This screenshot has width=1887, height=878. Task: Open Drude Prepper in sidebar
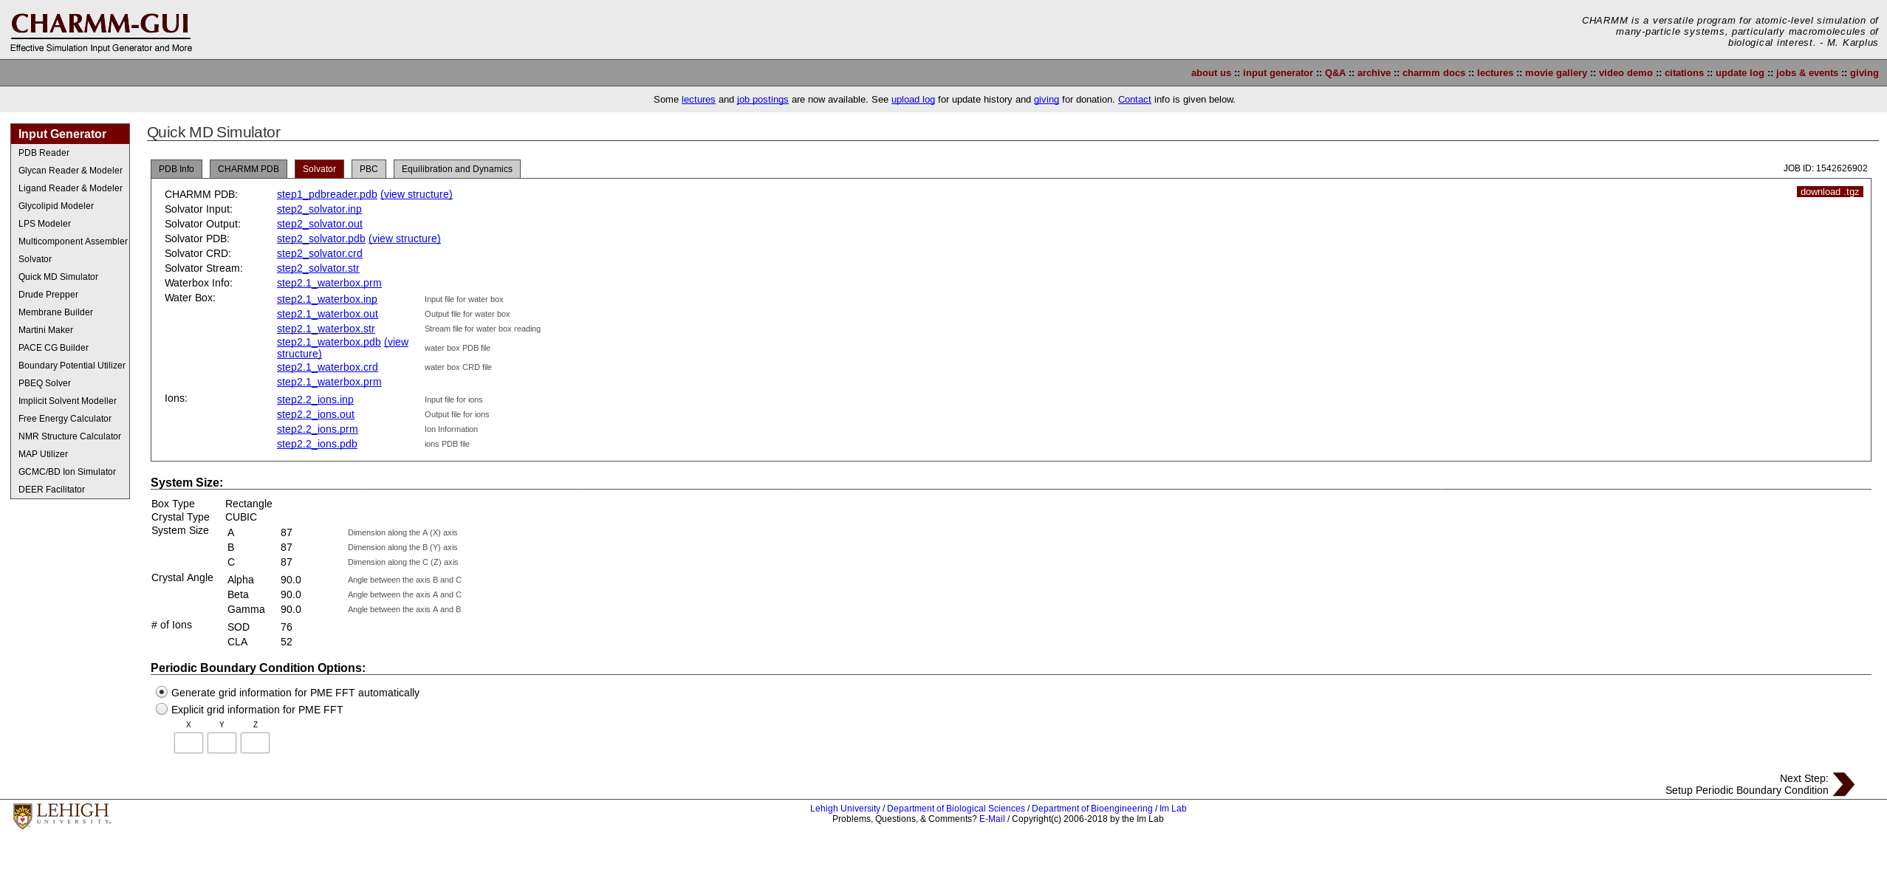pyautogui.click(x=48, y=295)
